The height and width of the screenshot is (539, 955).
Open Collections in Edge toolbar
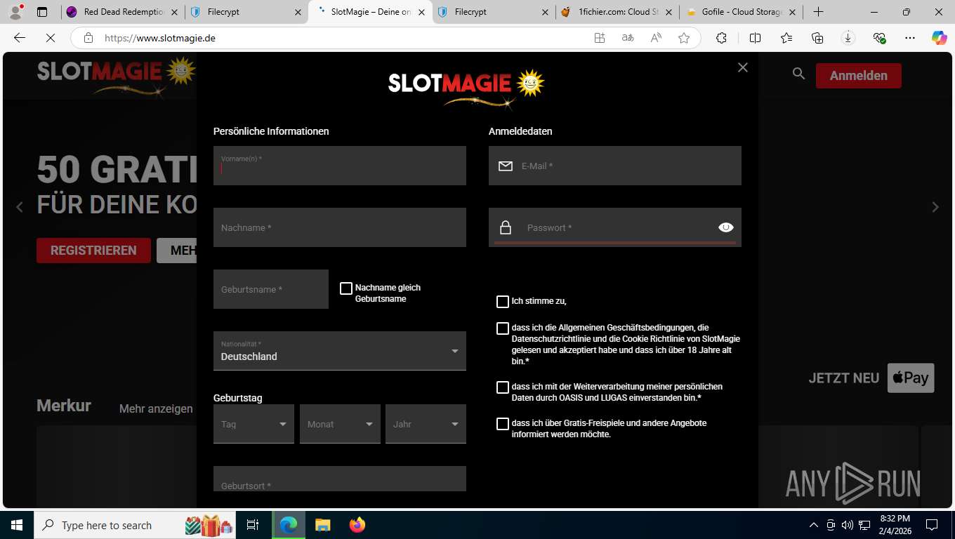[x=817, y=38]
